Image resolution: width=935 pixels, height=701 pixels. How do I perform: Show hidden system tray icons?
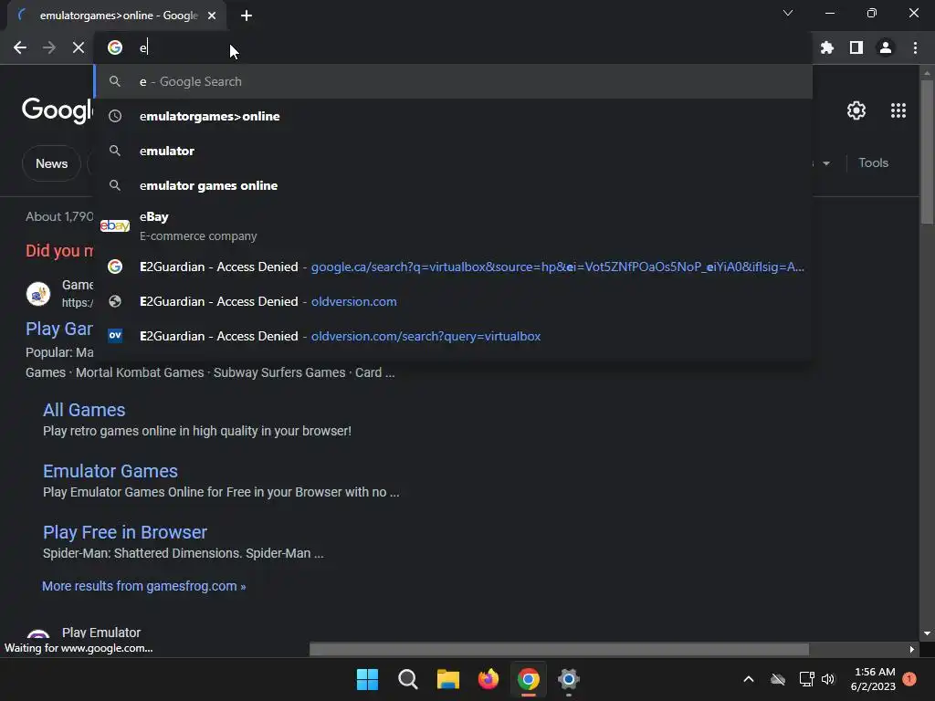749,679
